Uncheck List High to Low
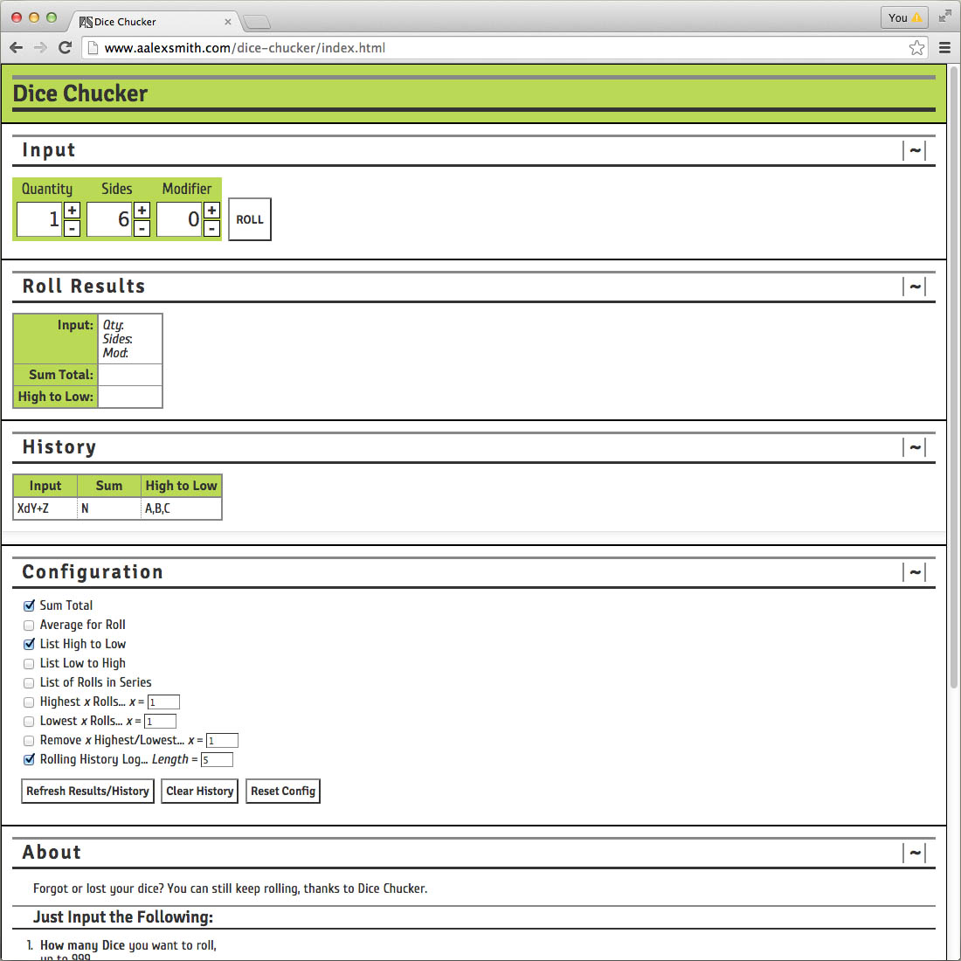 point(29,644)
